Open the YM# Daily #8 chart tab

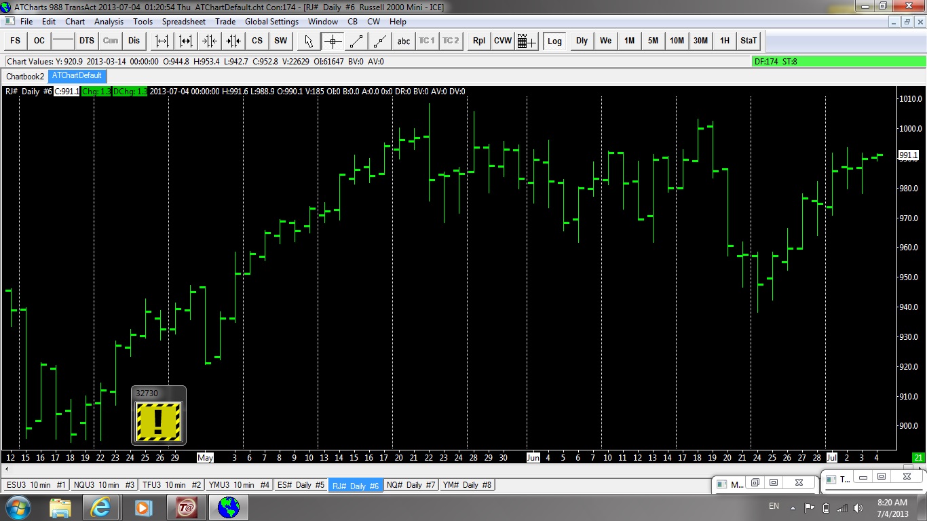pos(468,485)
